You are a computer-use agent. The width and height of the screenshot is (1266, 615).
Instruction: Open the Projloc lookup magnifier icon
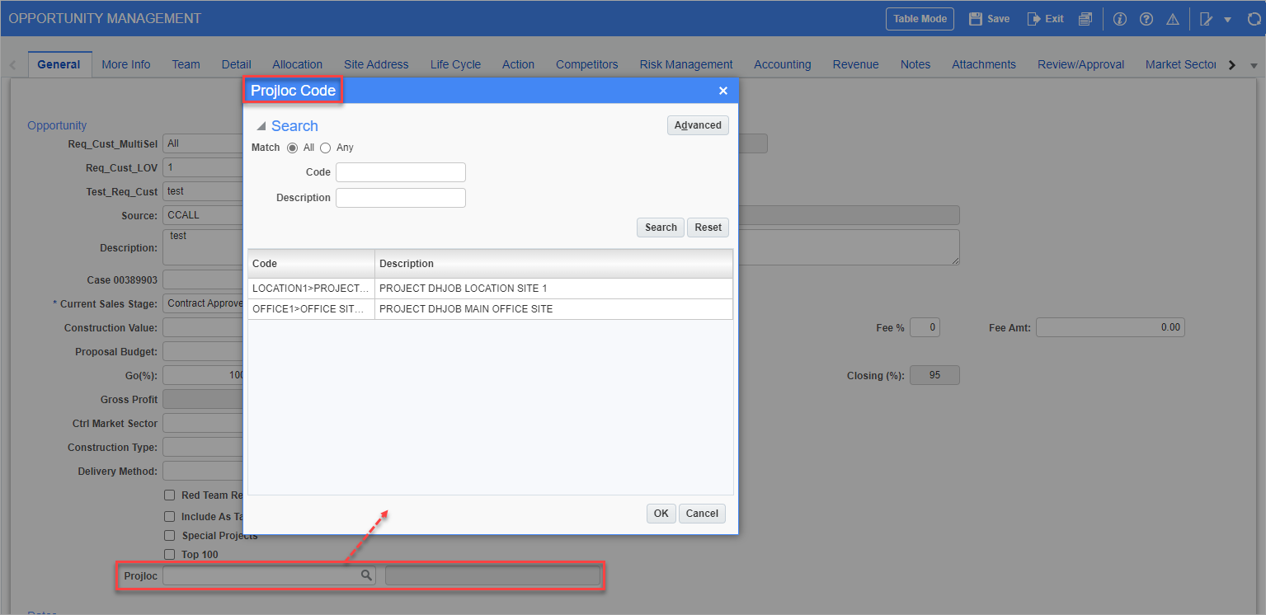coord(365,575)
